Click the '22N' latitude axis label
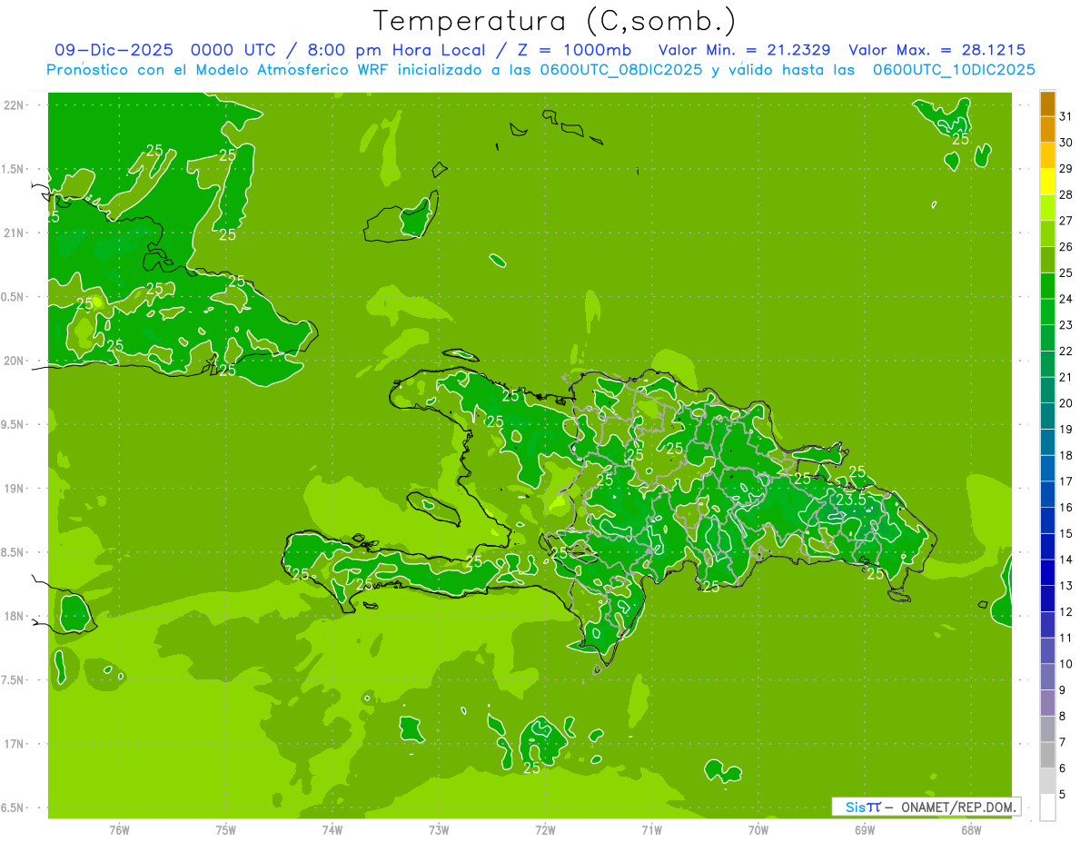 pos(14,105)
